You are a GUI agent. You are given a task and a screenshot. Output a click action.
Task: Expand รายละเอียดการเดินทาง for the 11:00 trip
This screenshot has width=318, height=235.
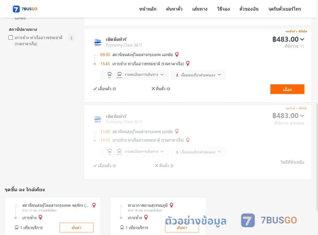click(x=134, y=152)
